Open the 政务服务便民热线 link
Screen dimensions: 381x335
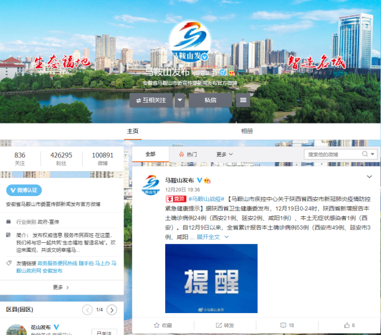click(x=57, y=263)
